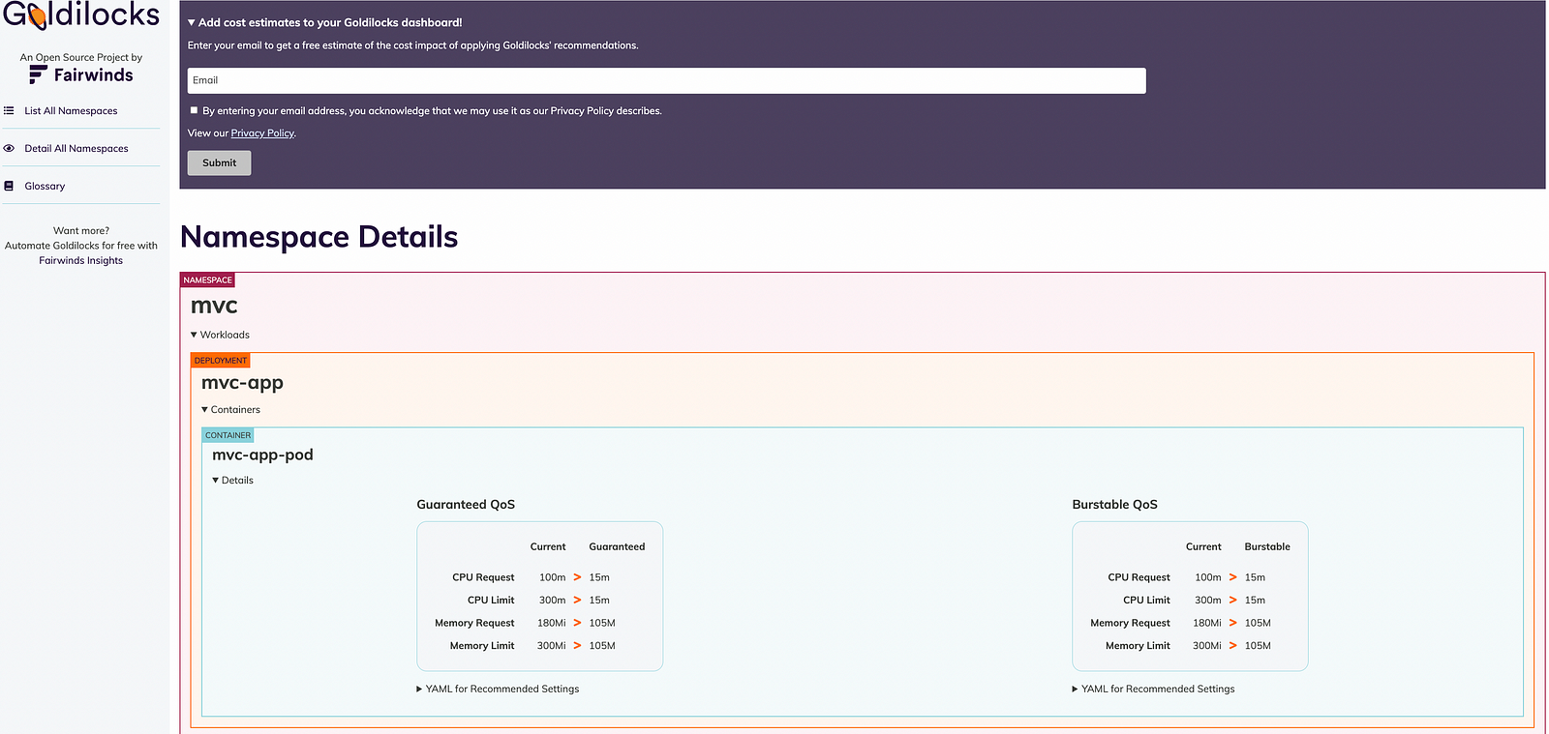Image resolution: width=1549 pixels, height=734 pixels.
Task: Click the Burstable QoS heading
Action: pyautogui.click(x=1114, y=505)
